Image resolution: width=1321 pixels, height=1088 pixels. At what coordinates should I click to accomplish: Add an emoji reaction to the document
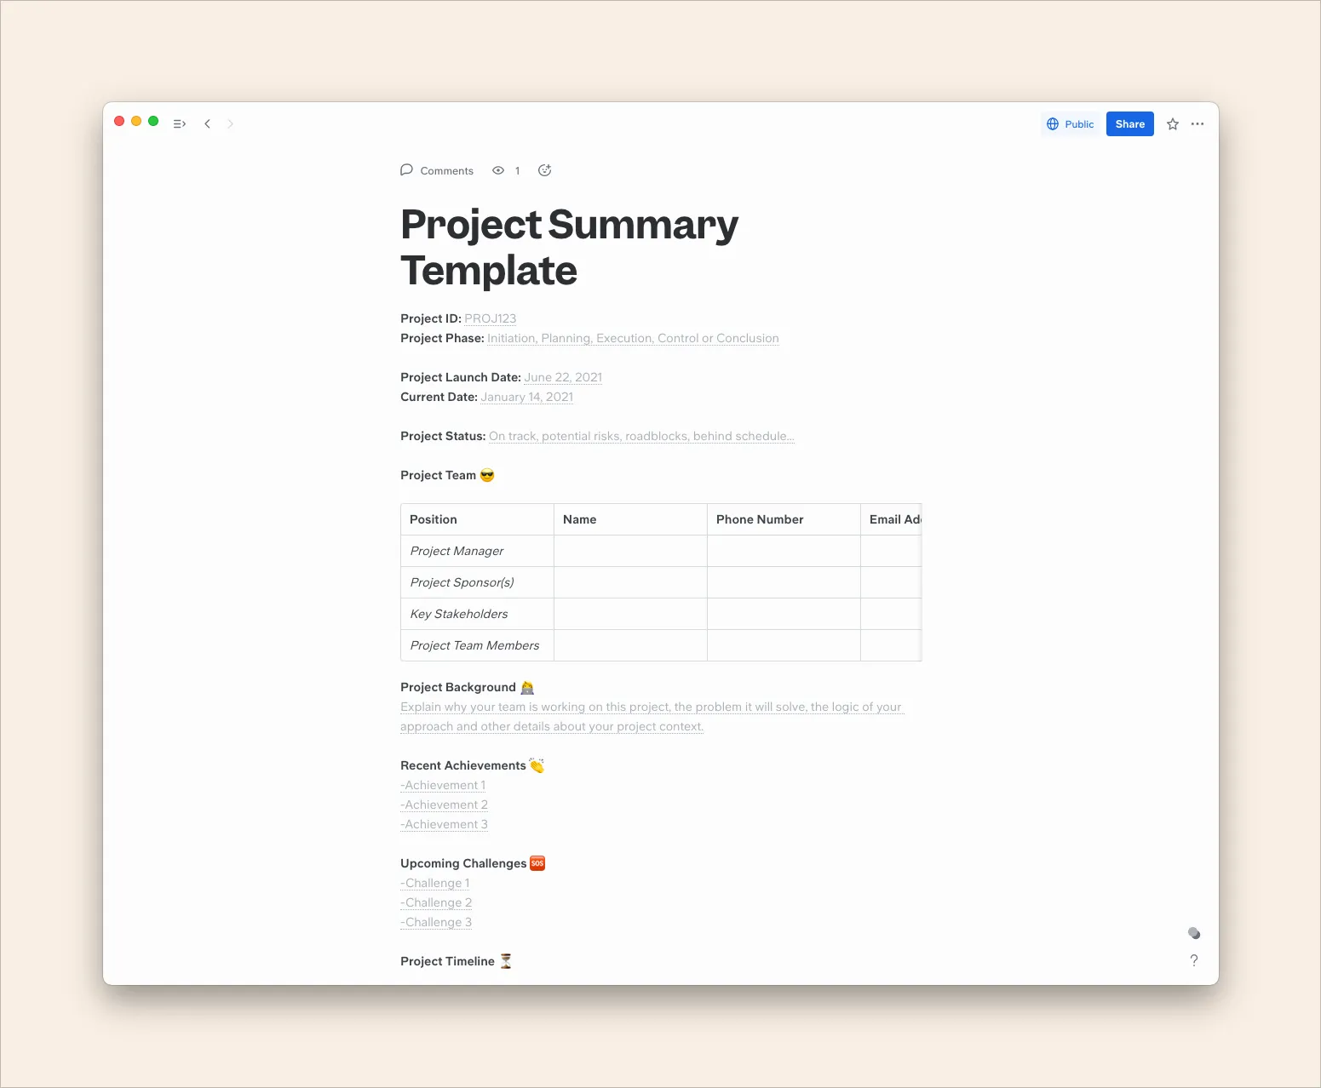click(x=545, y=170)
